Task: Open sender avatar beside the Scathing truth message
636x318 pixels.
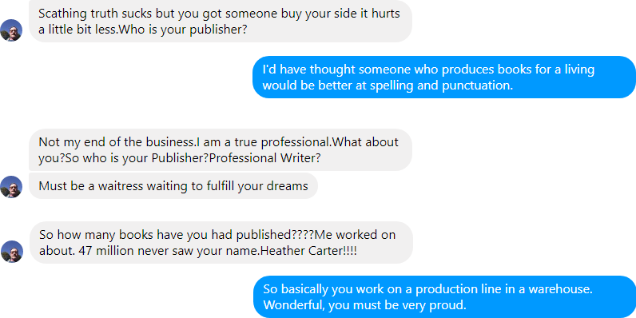Action: [x=11, y=30]
